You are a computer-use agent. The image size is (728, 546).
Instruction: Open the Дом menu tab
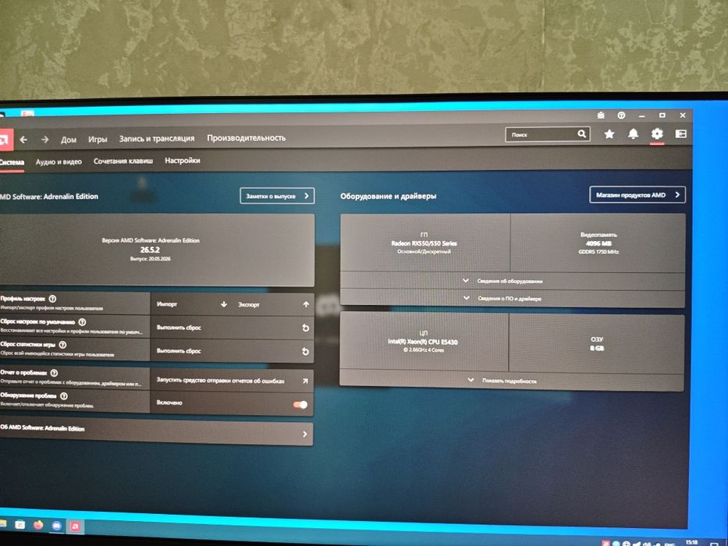pyautogui.click(x=69, y=140)
